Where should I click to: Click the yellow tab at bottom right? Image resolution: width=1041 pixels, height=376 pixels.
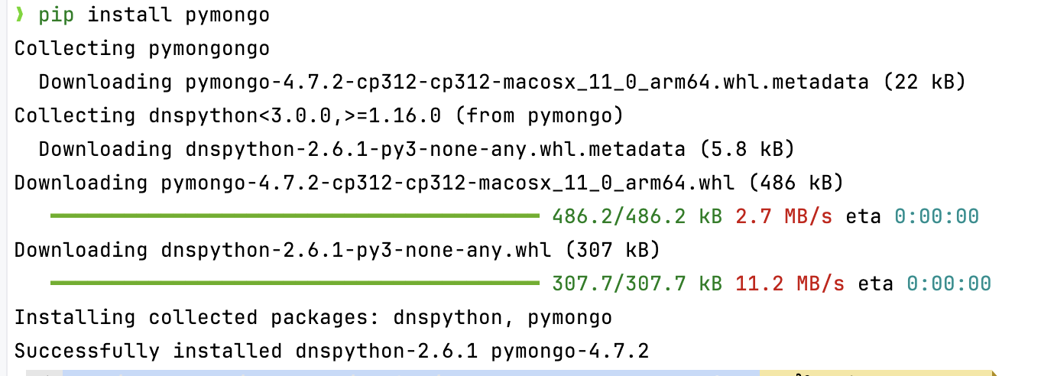pos(877,373)
